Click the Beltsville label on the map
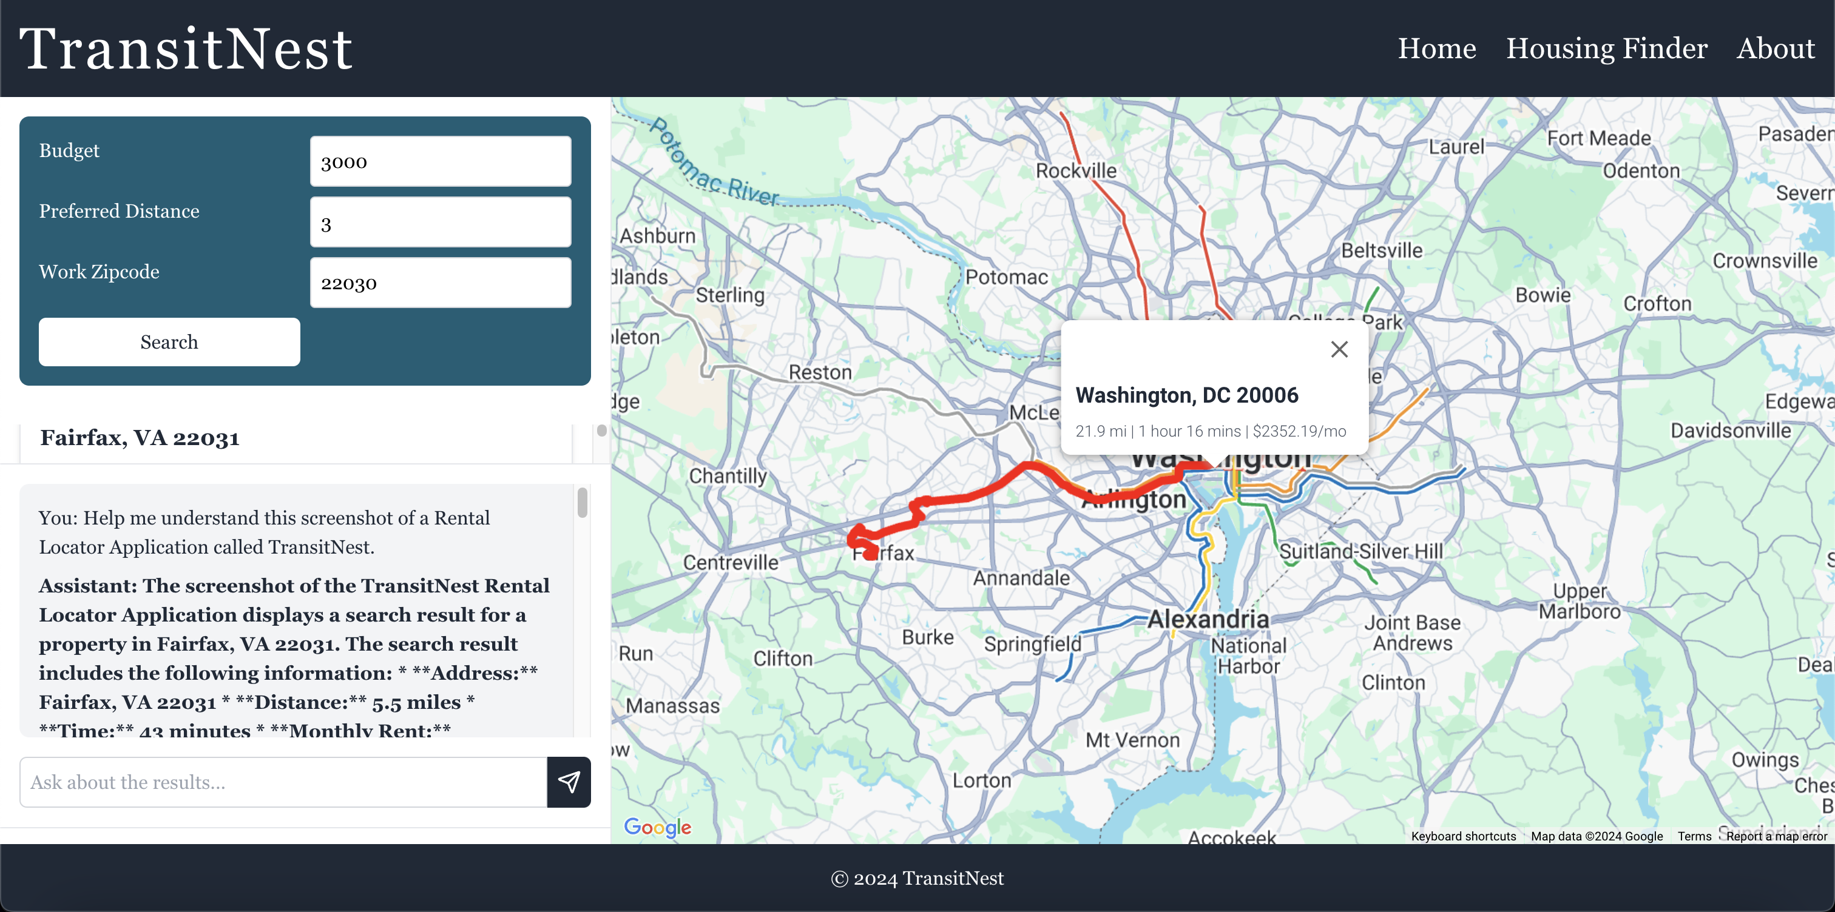Viewport: 1835px width, 912px height. pos(1382,250)
